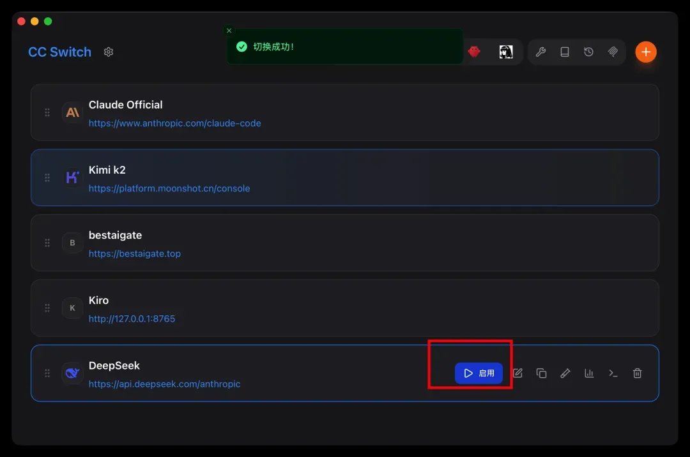Viewport: 690px width, 457px height.
Task: Open the book prompts icon
Action: tap(565, 52)
